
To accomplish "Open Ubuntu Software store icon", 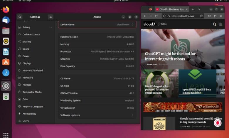I will (6, 62).
